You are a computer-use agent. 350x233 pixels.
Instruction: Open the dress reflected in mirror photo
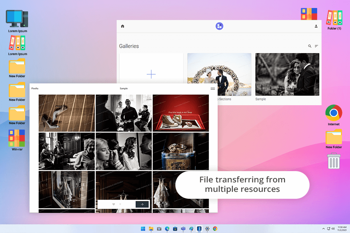coord(66,190)
